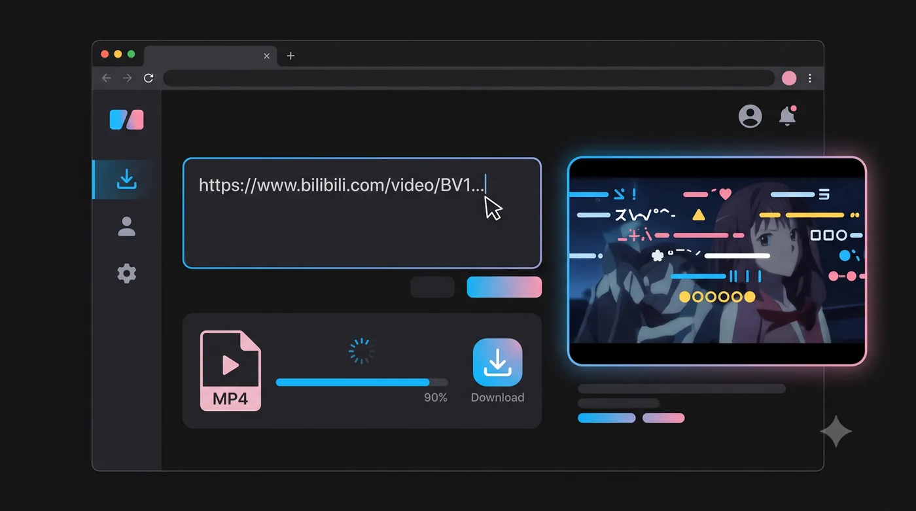
Task: Open settings gear in sidebar
Action: tap(126, 273)
